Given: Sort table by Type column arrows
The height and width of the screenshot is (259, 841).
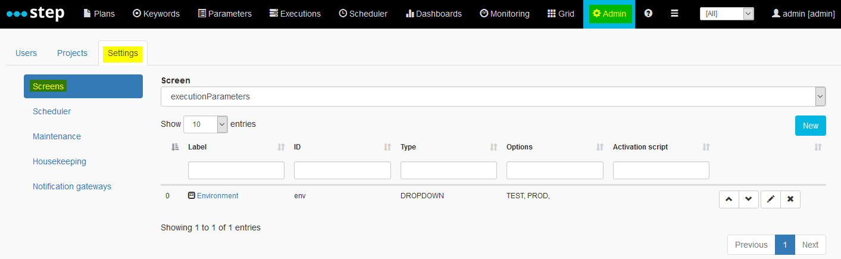Looking at the screenshot, I should tap(493, 147).
